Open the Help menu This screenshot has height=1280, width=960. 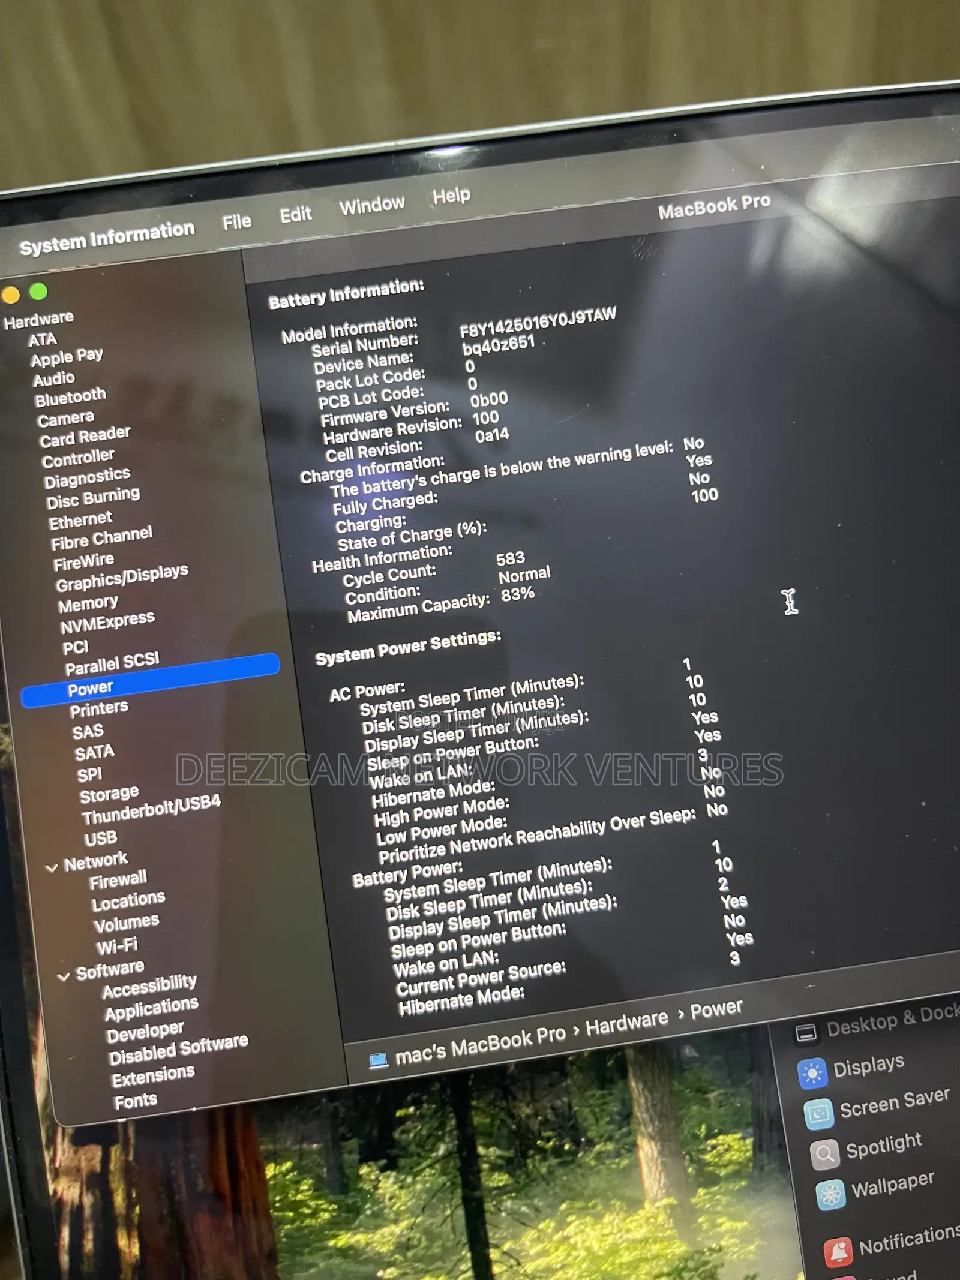tap(451, 195)
